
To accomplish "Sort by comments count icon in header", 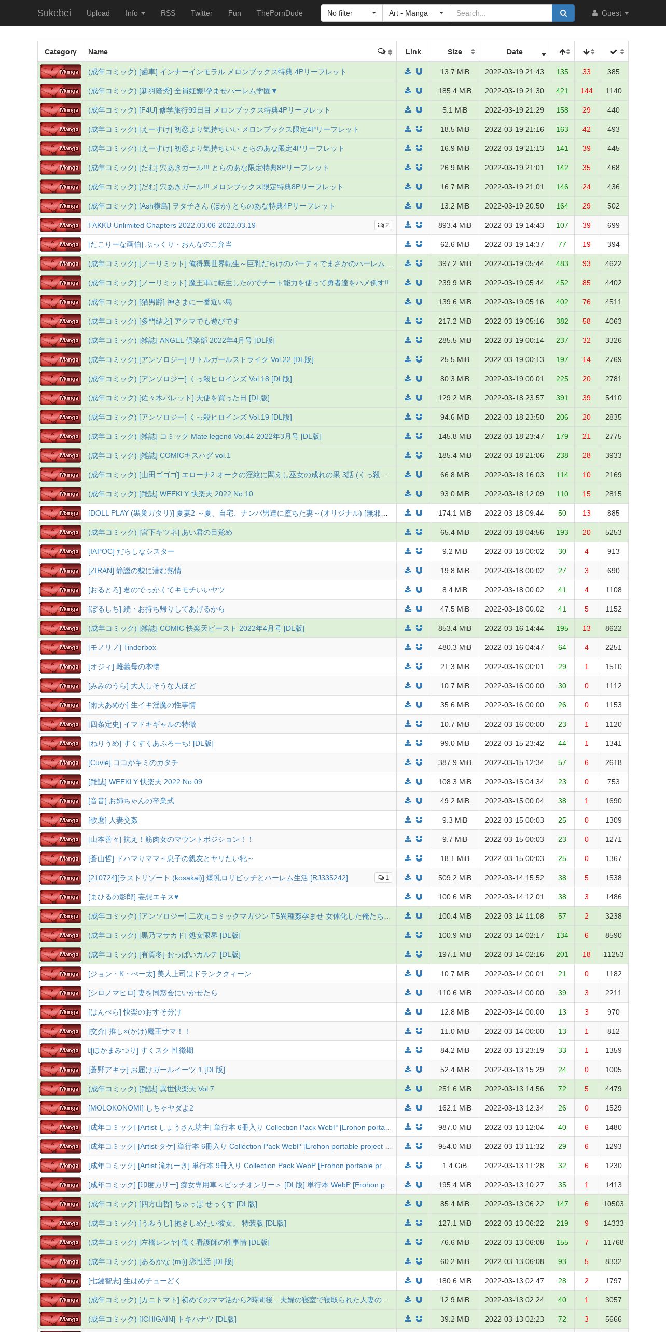I will [x=385, y=52].
